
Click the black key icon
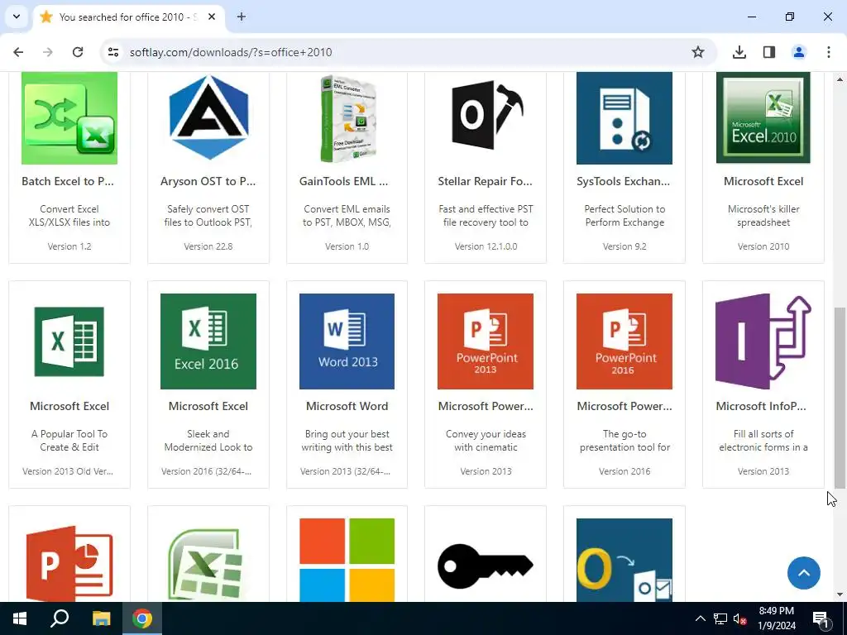click(x=486, y=566)
